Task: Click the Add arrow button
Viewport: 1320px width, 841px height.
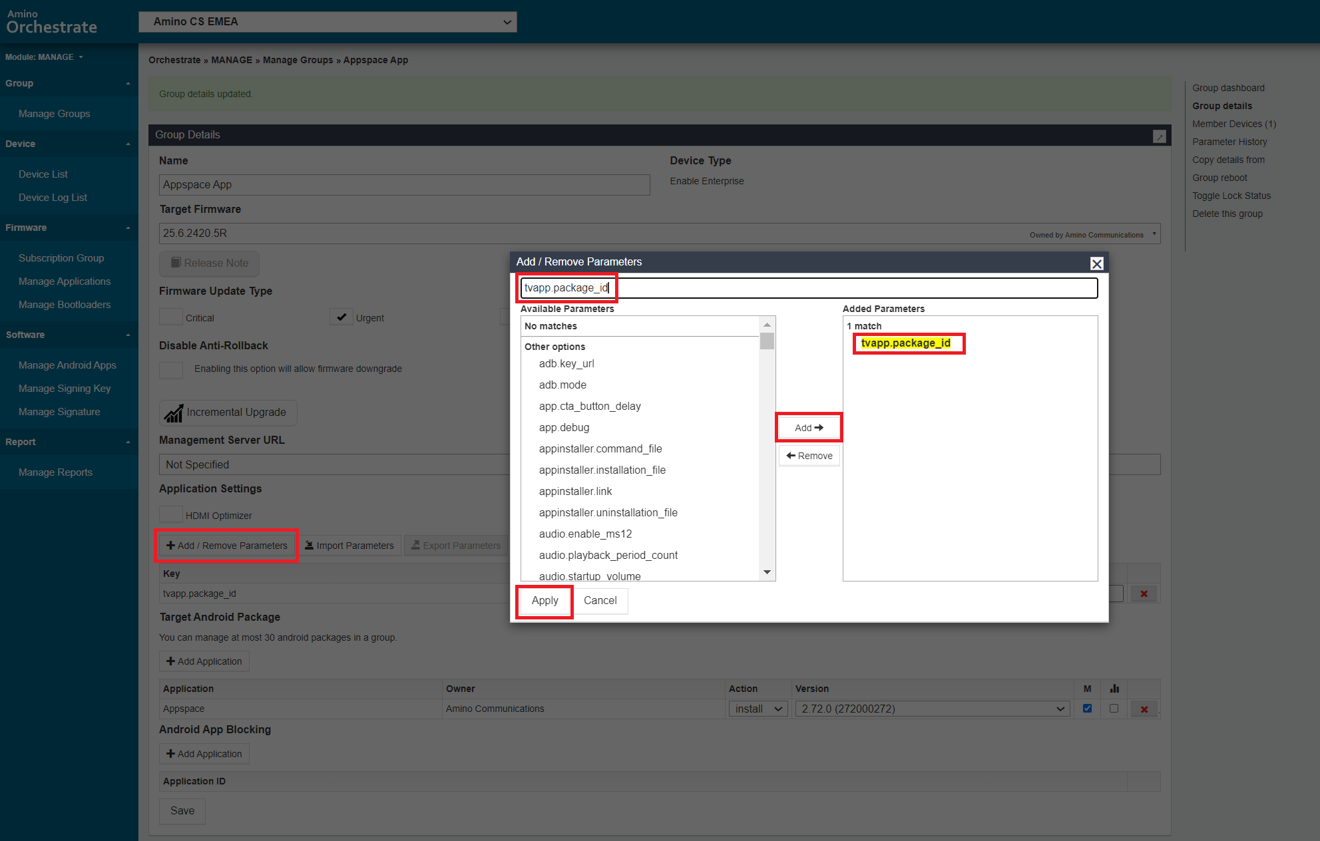Action: (x=809, y=428)
